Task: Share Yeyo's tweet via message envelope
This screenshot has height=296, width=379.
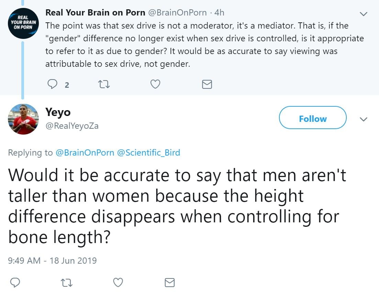Action: tap(169, 283)
